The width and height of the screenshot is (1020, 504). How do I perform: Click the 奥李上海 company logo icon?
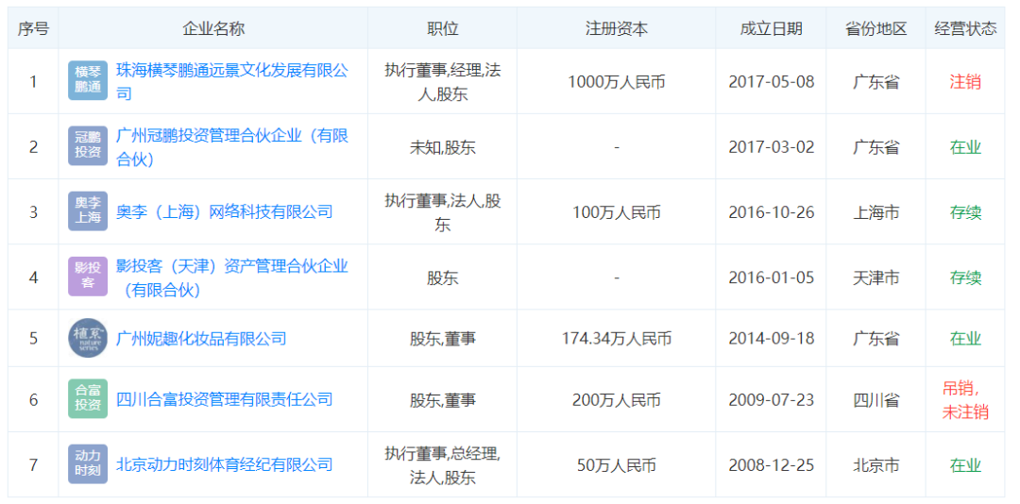pyautogui.click(x=88, y=211)
